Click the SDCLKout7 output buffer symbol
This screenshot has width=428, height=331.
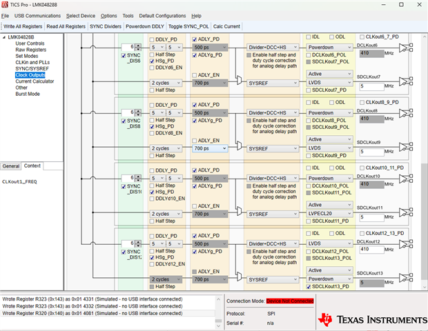coord(406,81)
